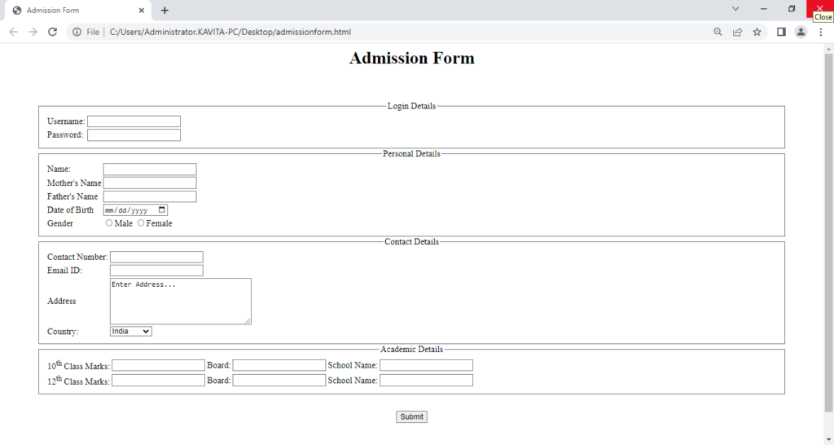Click the Admission Form heading
Viewport: 834px width, 445px height.
point(411,58)
